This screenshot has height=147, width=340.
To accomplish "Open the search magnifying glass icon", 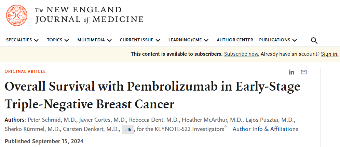I will pyautogui.click(x=314, y=40).
